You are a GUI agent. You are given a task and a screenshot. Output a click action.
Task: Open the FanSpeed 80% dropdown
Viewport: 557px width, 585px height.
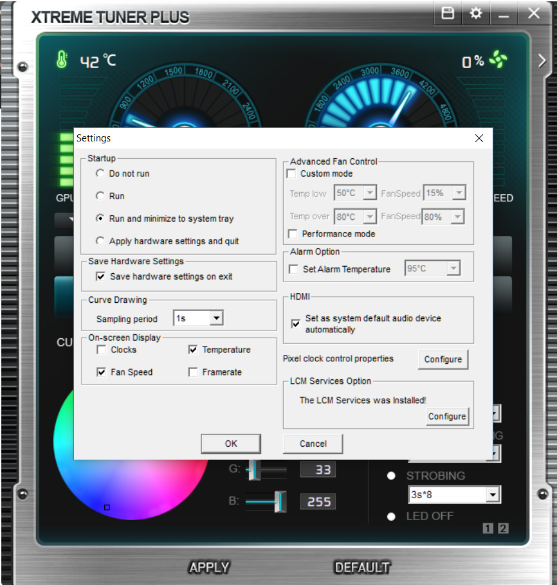click(x=443, y=217)
